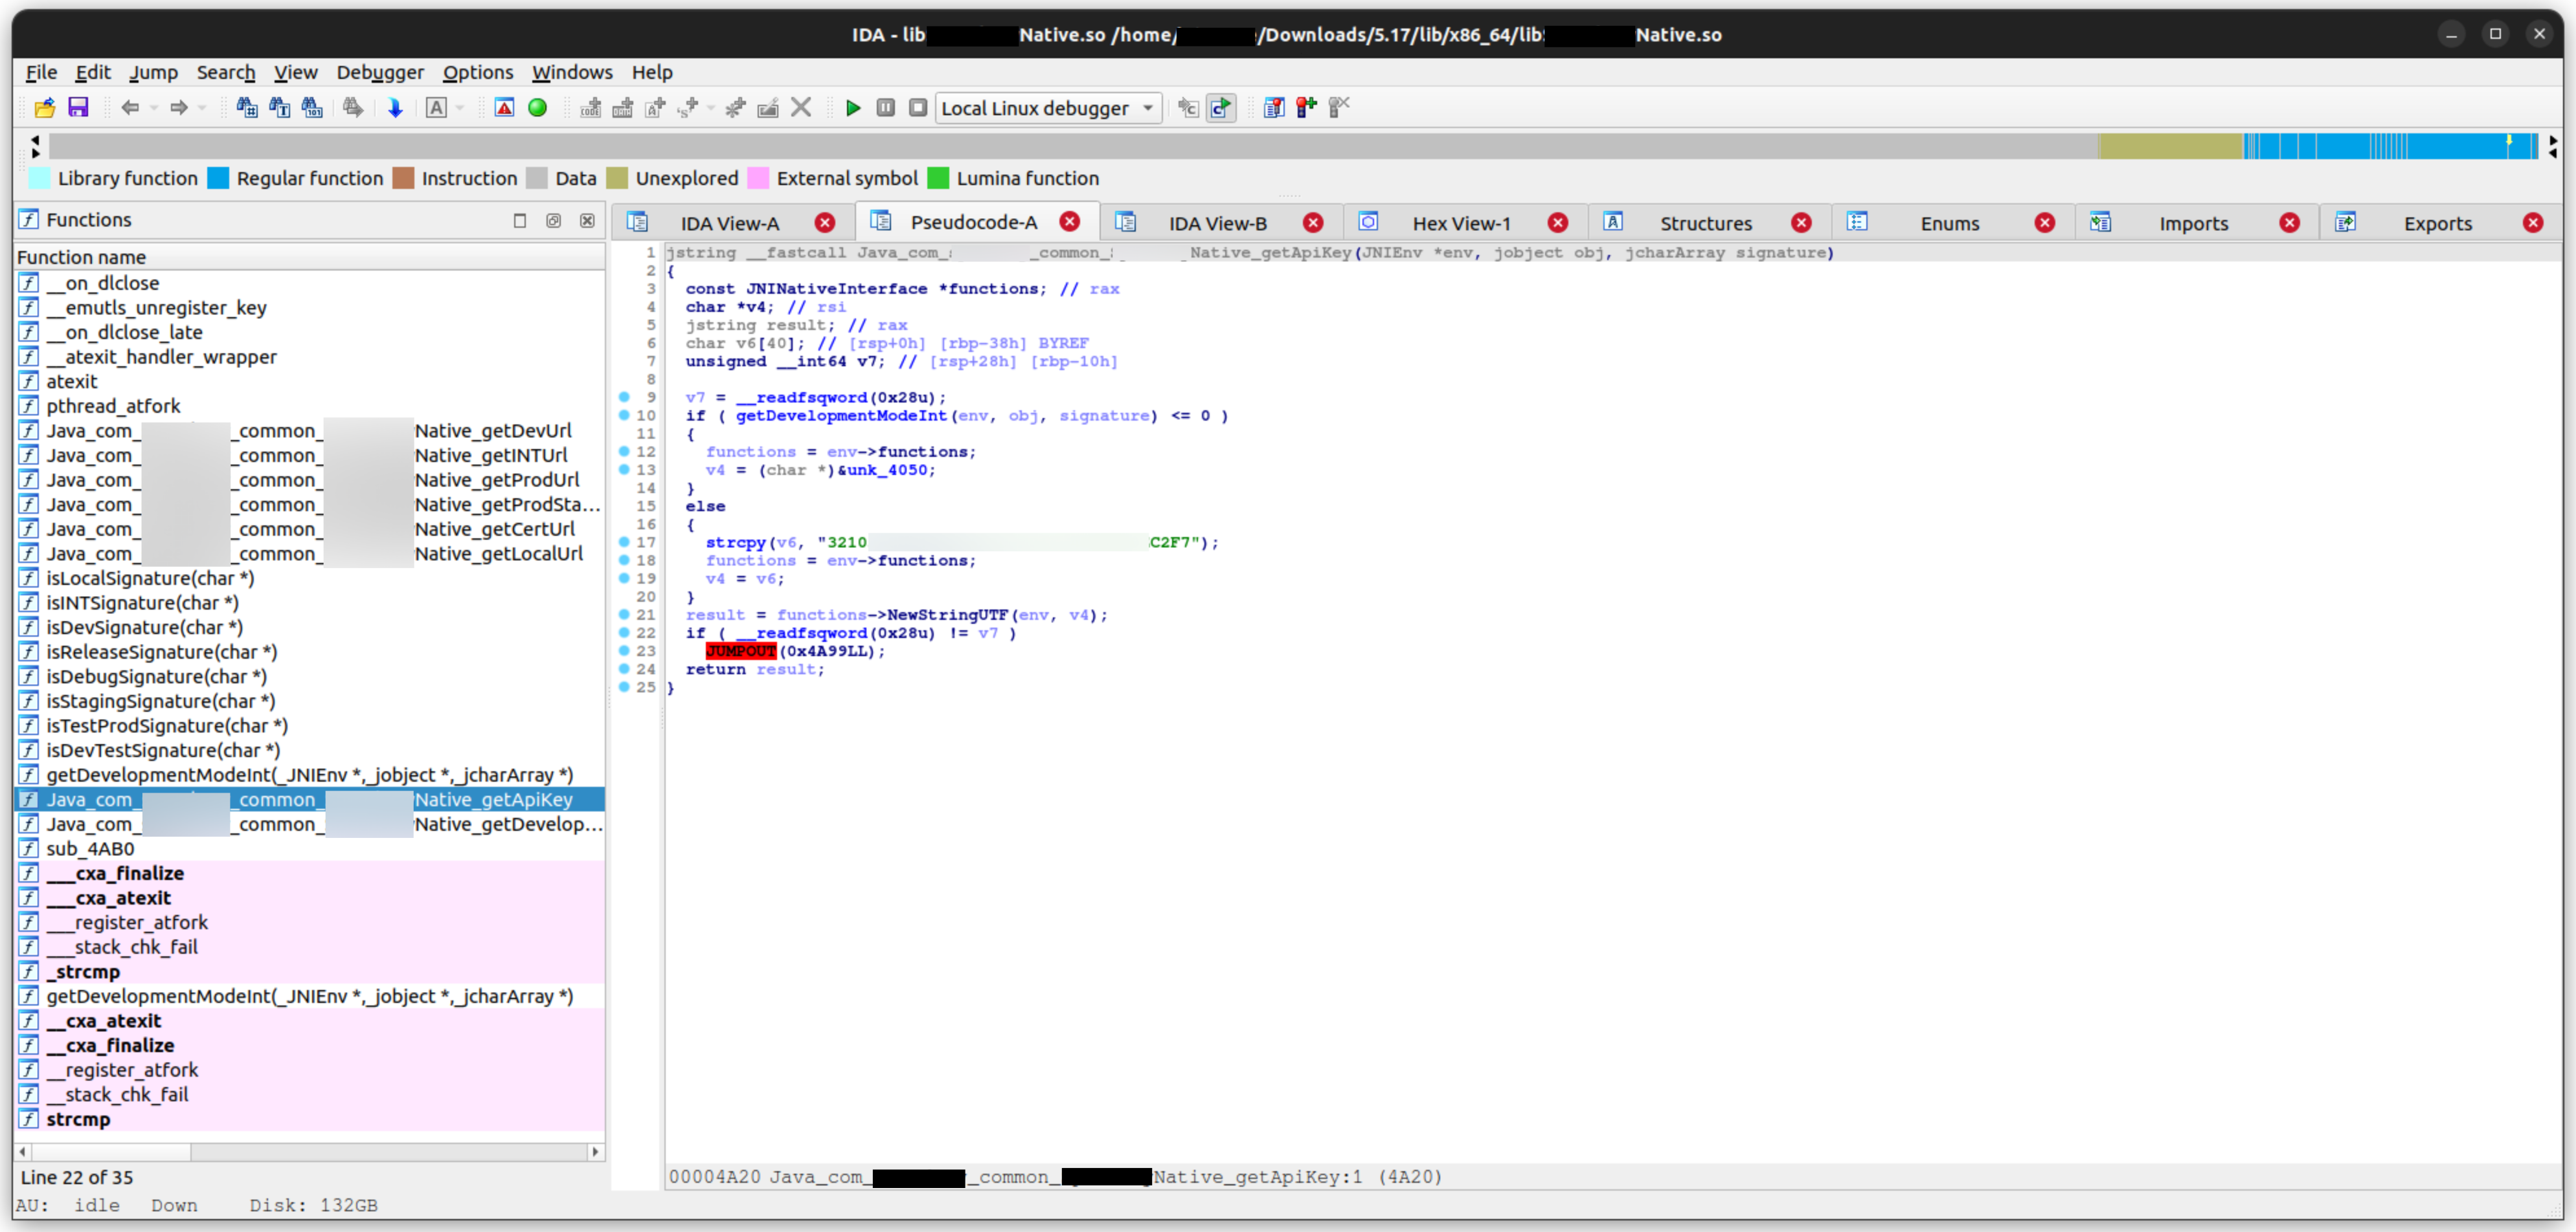2576x1232 pixels.
Task: Click the open file icon in toolbar
Action: pyautogui.click(x=45, y=108)
